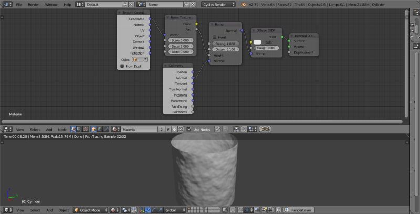This screenshot has height=214, width=420.
Task: Edit the Material name field
Action: coord(139,129)
